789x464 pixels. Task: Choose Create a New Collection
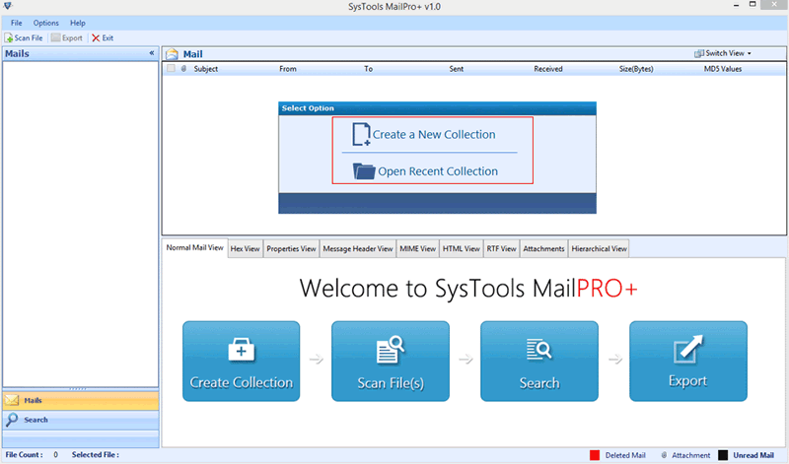[x=424, y=134]
